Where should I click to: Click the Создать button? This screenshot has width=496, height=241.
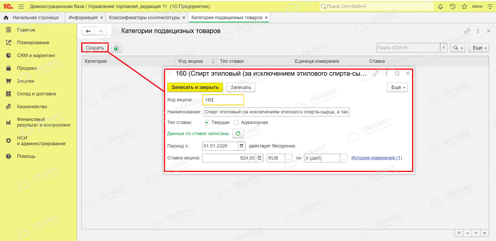point(95,48)
